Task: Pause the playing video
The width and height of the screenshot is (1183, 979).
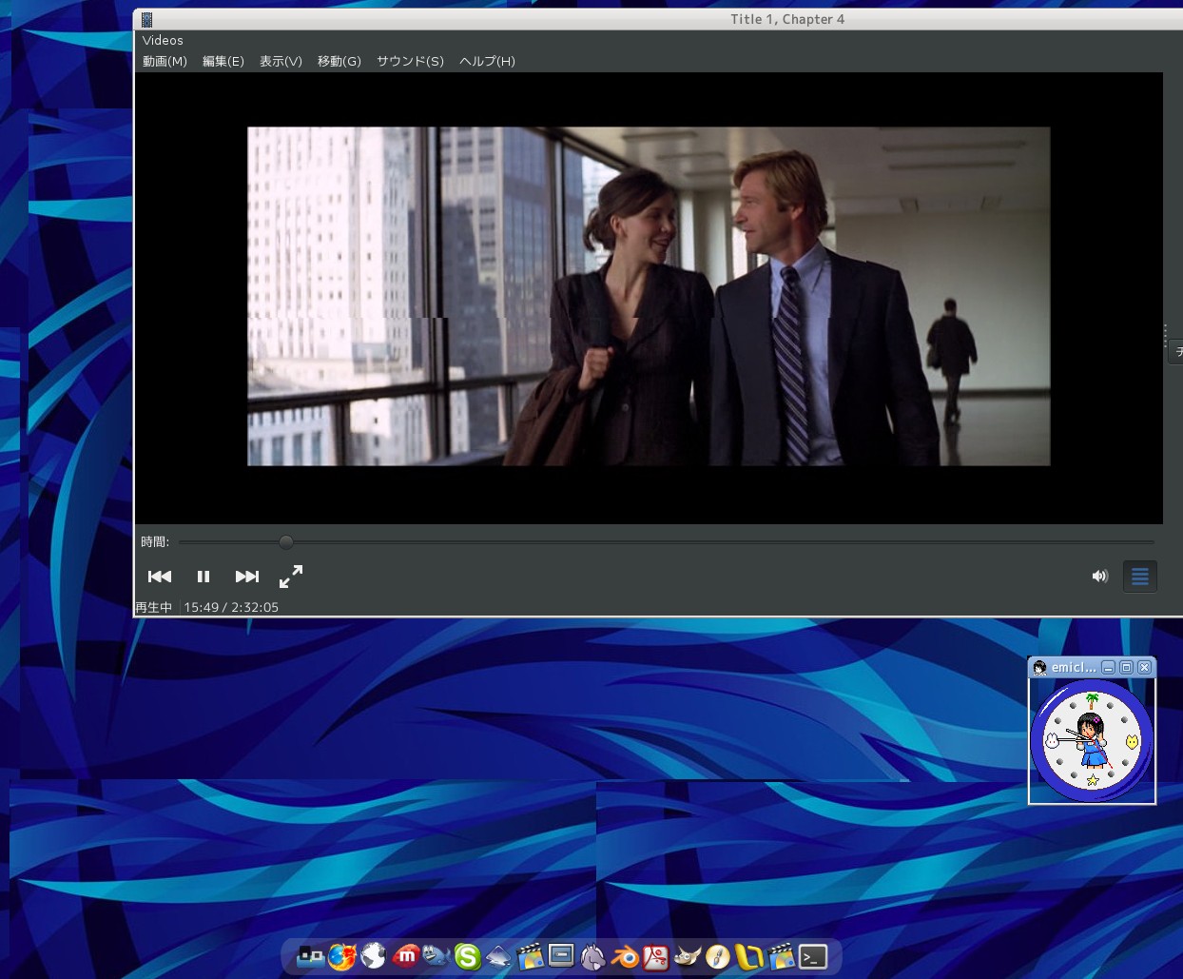Action: pyautogui.click(x=204, y=577)
